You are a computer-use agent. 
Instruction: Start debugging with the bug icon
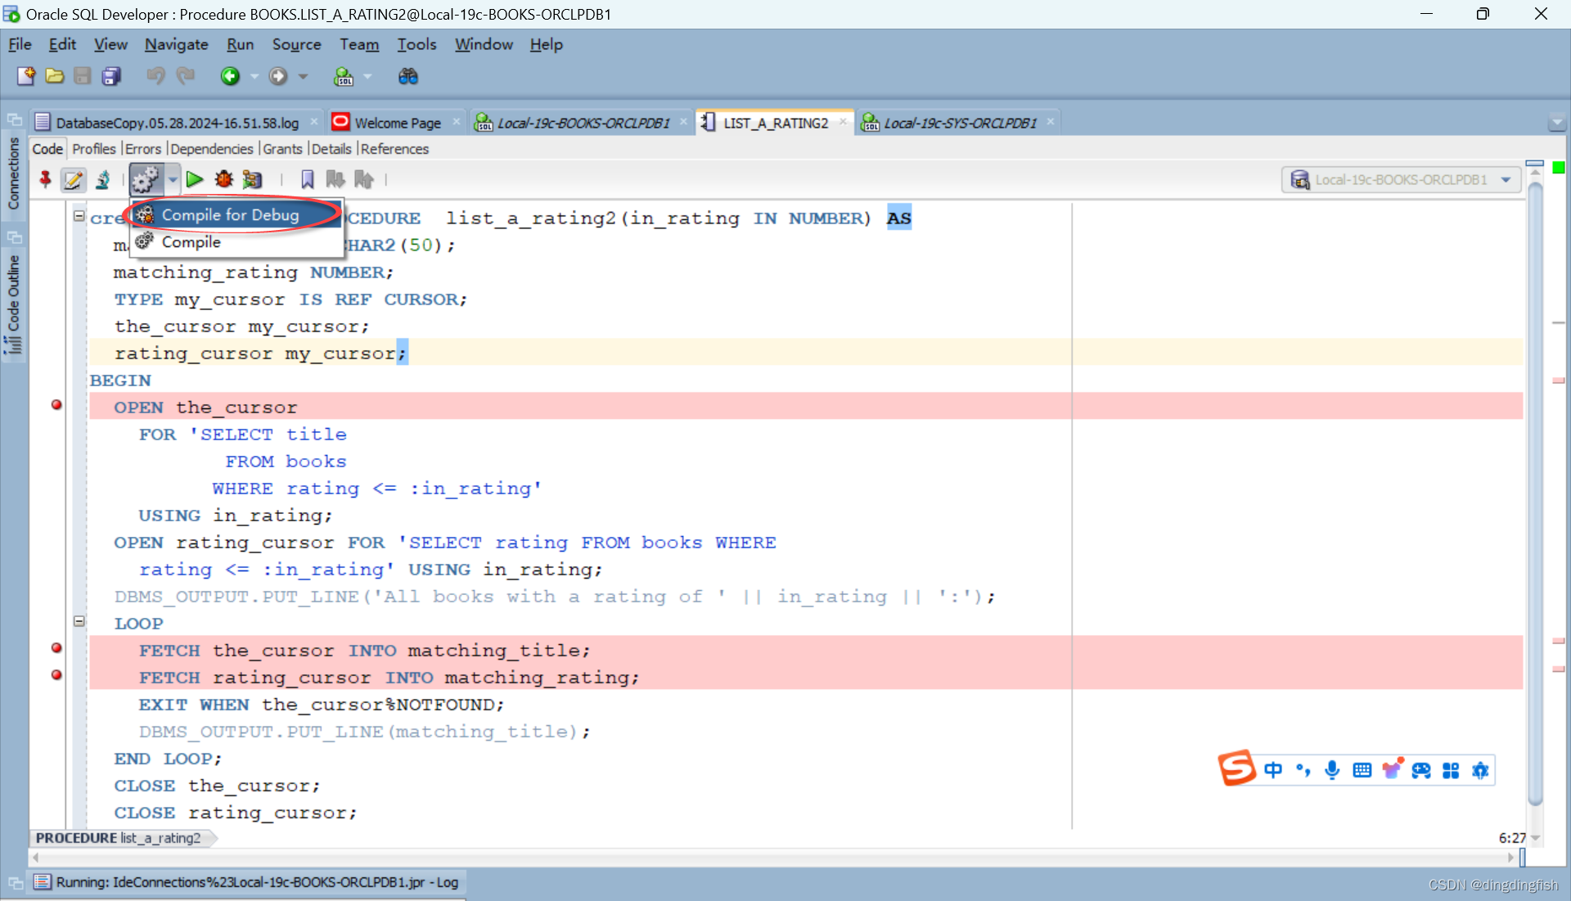tap(223, 179)
